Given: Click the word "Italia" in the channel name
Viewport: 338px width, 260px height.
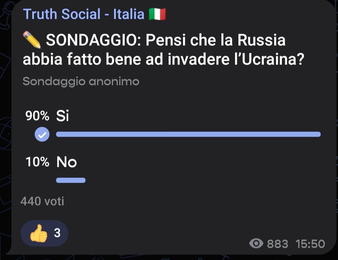Looking at the screenshot, I should coord(128,14).
